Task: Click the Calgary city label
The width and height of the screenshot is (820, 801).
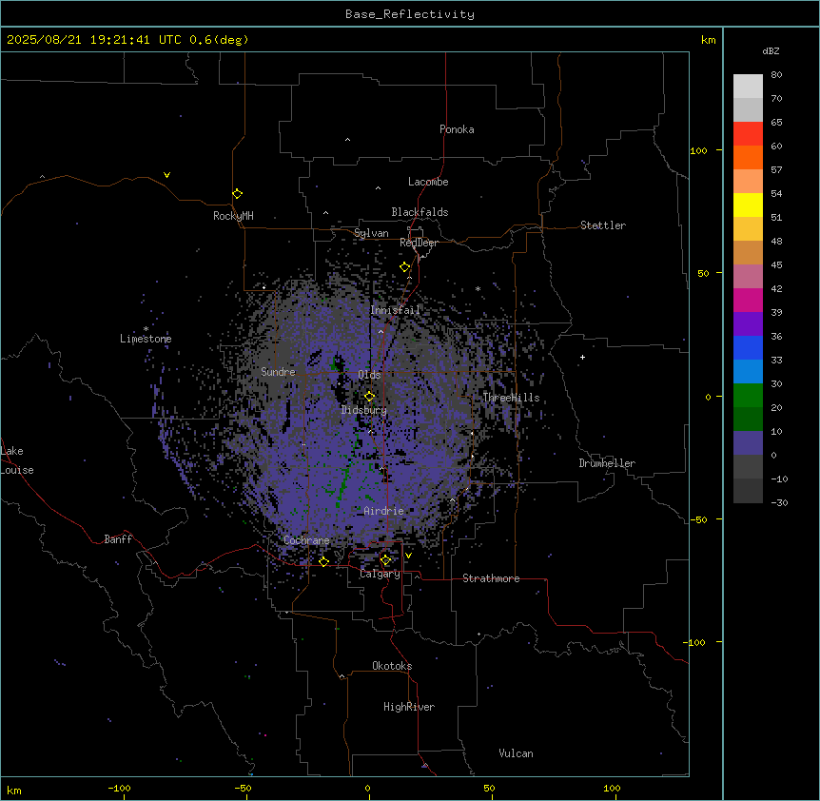Action: click(380, 574)
